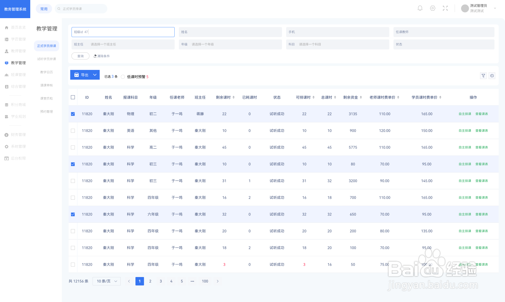Image resolution: width=505 pixels, height=302 pixels.
Task: Uncheck the 物理 subject row checkbox
Action: (73, 114)
